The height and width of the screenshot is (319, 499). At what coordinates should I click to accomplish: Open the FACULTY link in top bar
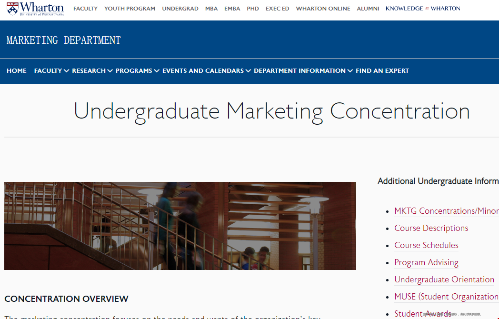(85, 9)
